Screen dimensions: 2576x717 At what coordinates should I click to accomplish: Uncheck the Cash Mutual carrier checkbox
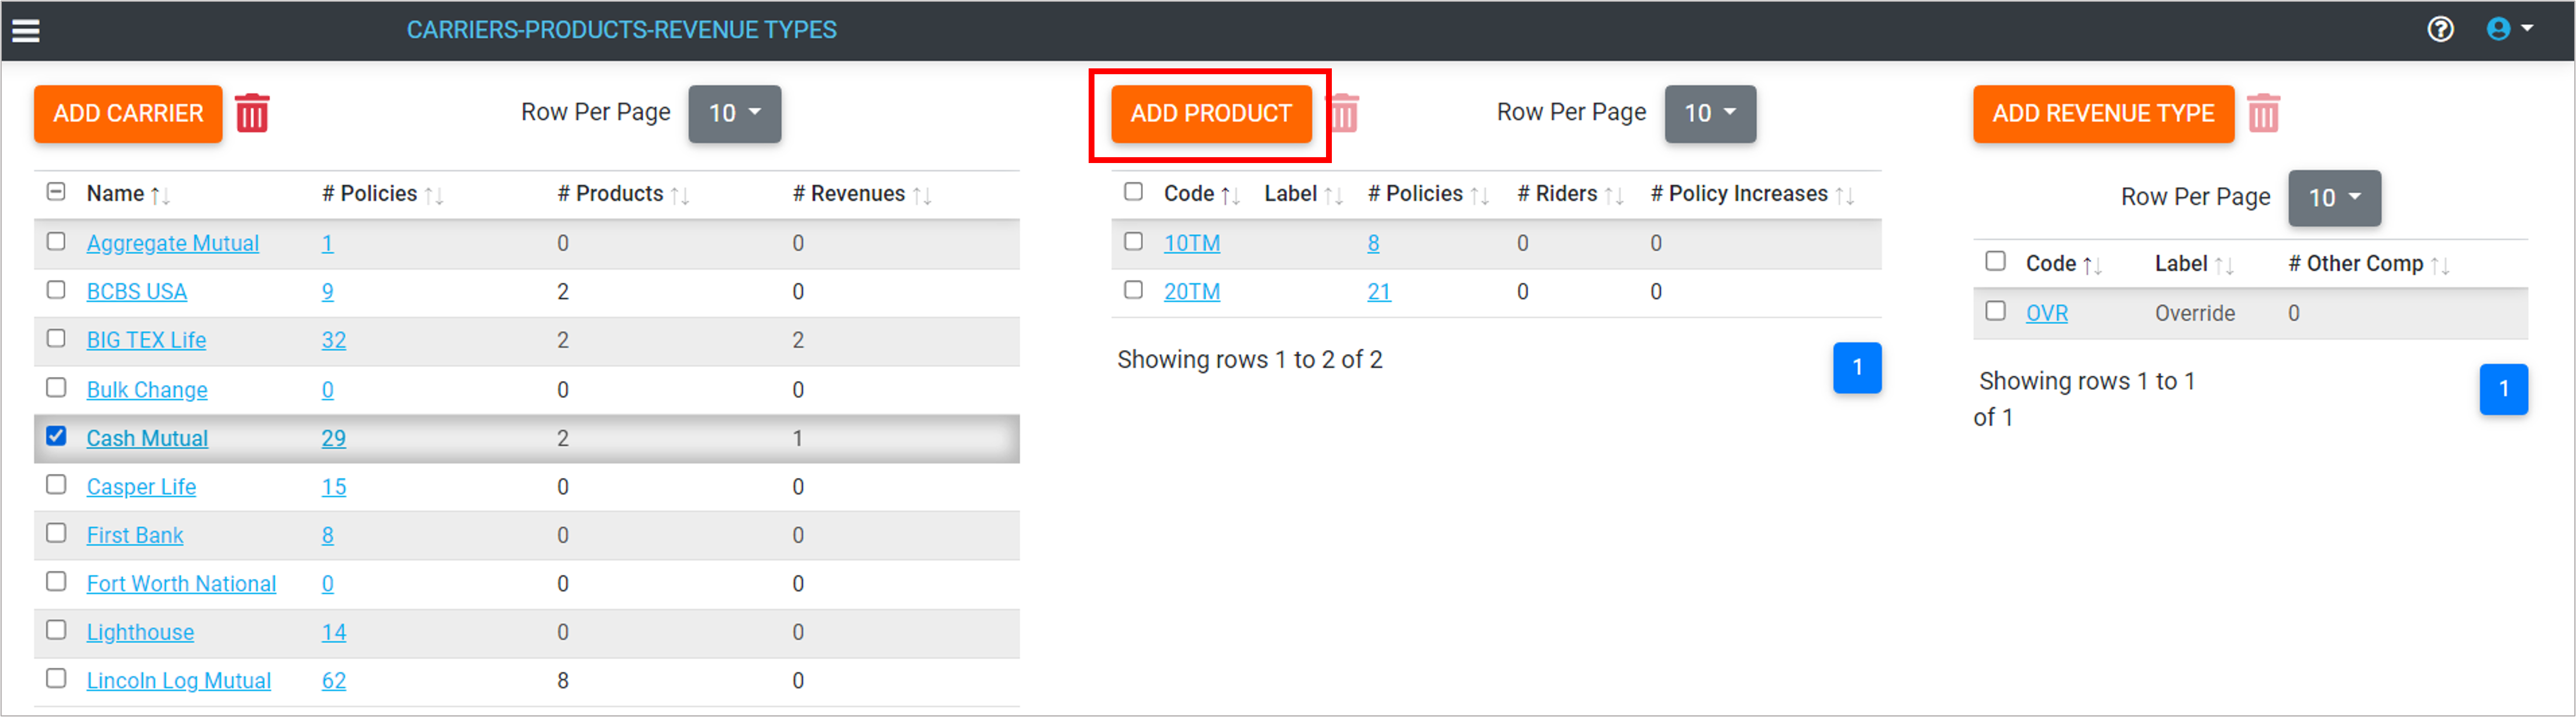pyautogui.click(x=57, y=436)
